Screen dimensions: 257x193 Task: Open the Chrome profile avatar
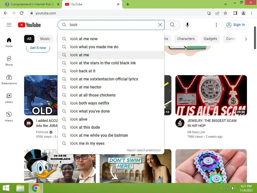pos(243,13)
